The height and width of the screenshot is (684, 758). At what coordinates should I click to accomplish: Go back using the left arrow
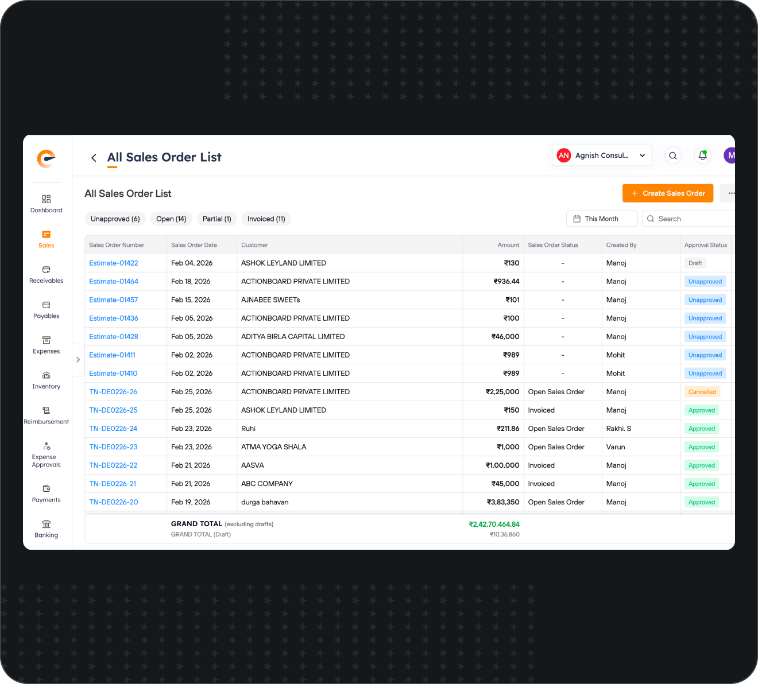pos(94,158)
